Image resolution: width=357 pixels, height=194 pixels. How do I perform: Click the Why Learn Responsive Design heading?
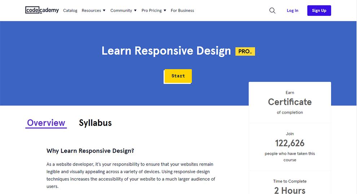point(90,151)
